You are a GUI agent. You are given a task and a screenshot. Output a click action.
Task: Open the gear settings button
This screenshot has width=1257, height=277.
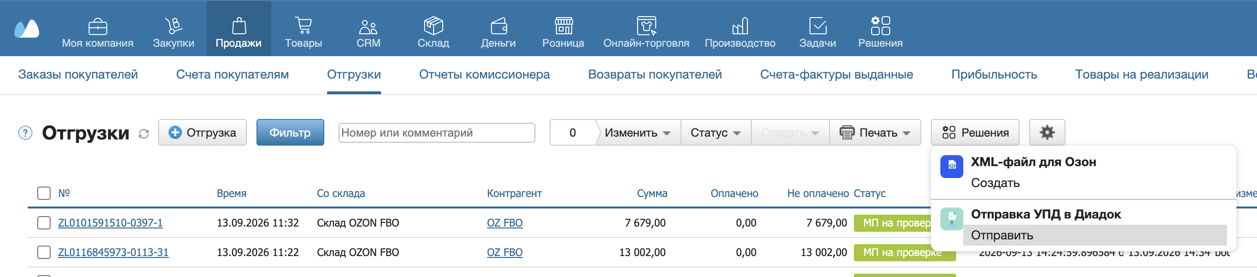pyautogui.click(x=1047, y=132)
